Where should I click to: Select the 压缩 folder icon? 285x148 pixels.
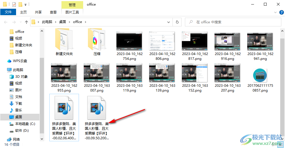click(97, 39)
